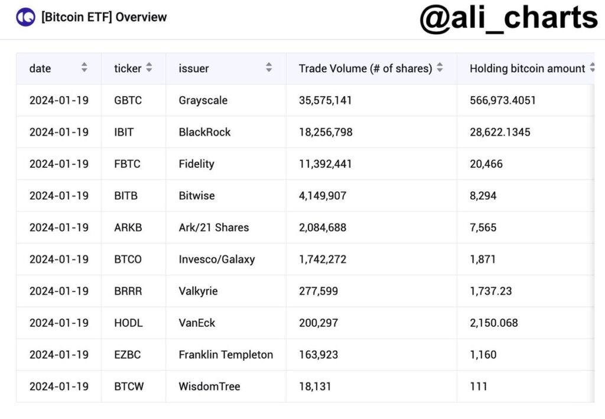Sort table by ticker column

[149, 68]
